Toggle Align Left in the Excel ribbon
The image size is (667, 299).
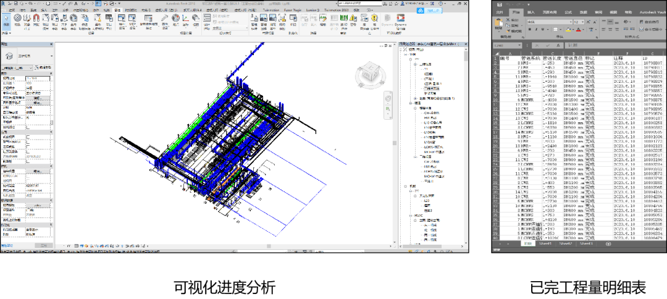[603, 30]
